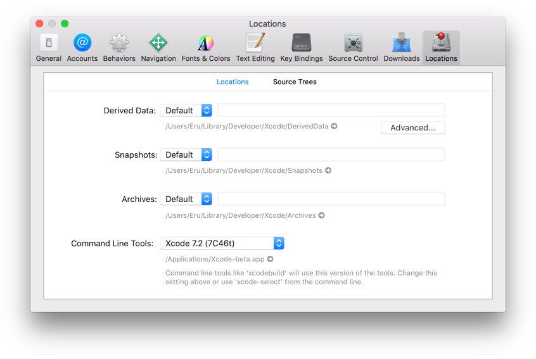The height and width of the screenshot is (359, 536).
Task: Click the Derived Data path field
Action: [331, 110]
